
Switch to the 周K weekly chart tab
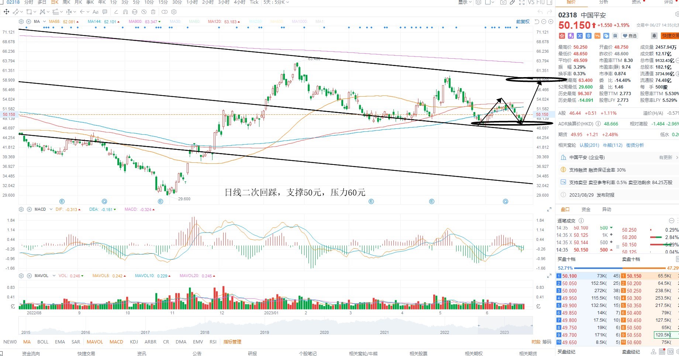pyautogui.click(x=66, y=2)
